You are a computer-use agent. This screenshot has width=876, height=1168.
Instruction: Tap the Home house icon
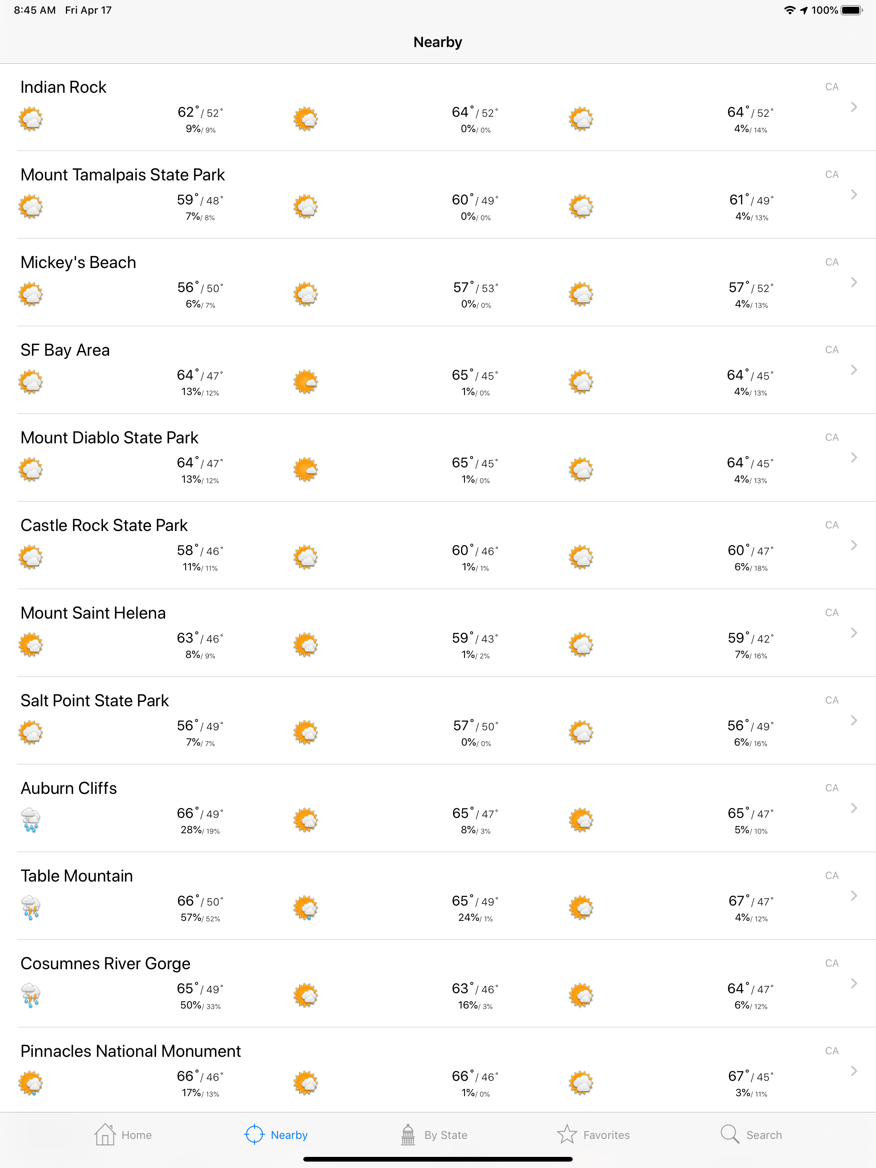[x=105, y=1134]
